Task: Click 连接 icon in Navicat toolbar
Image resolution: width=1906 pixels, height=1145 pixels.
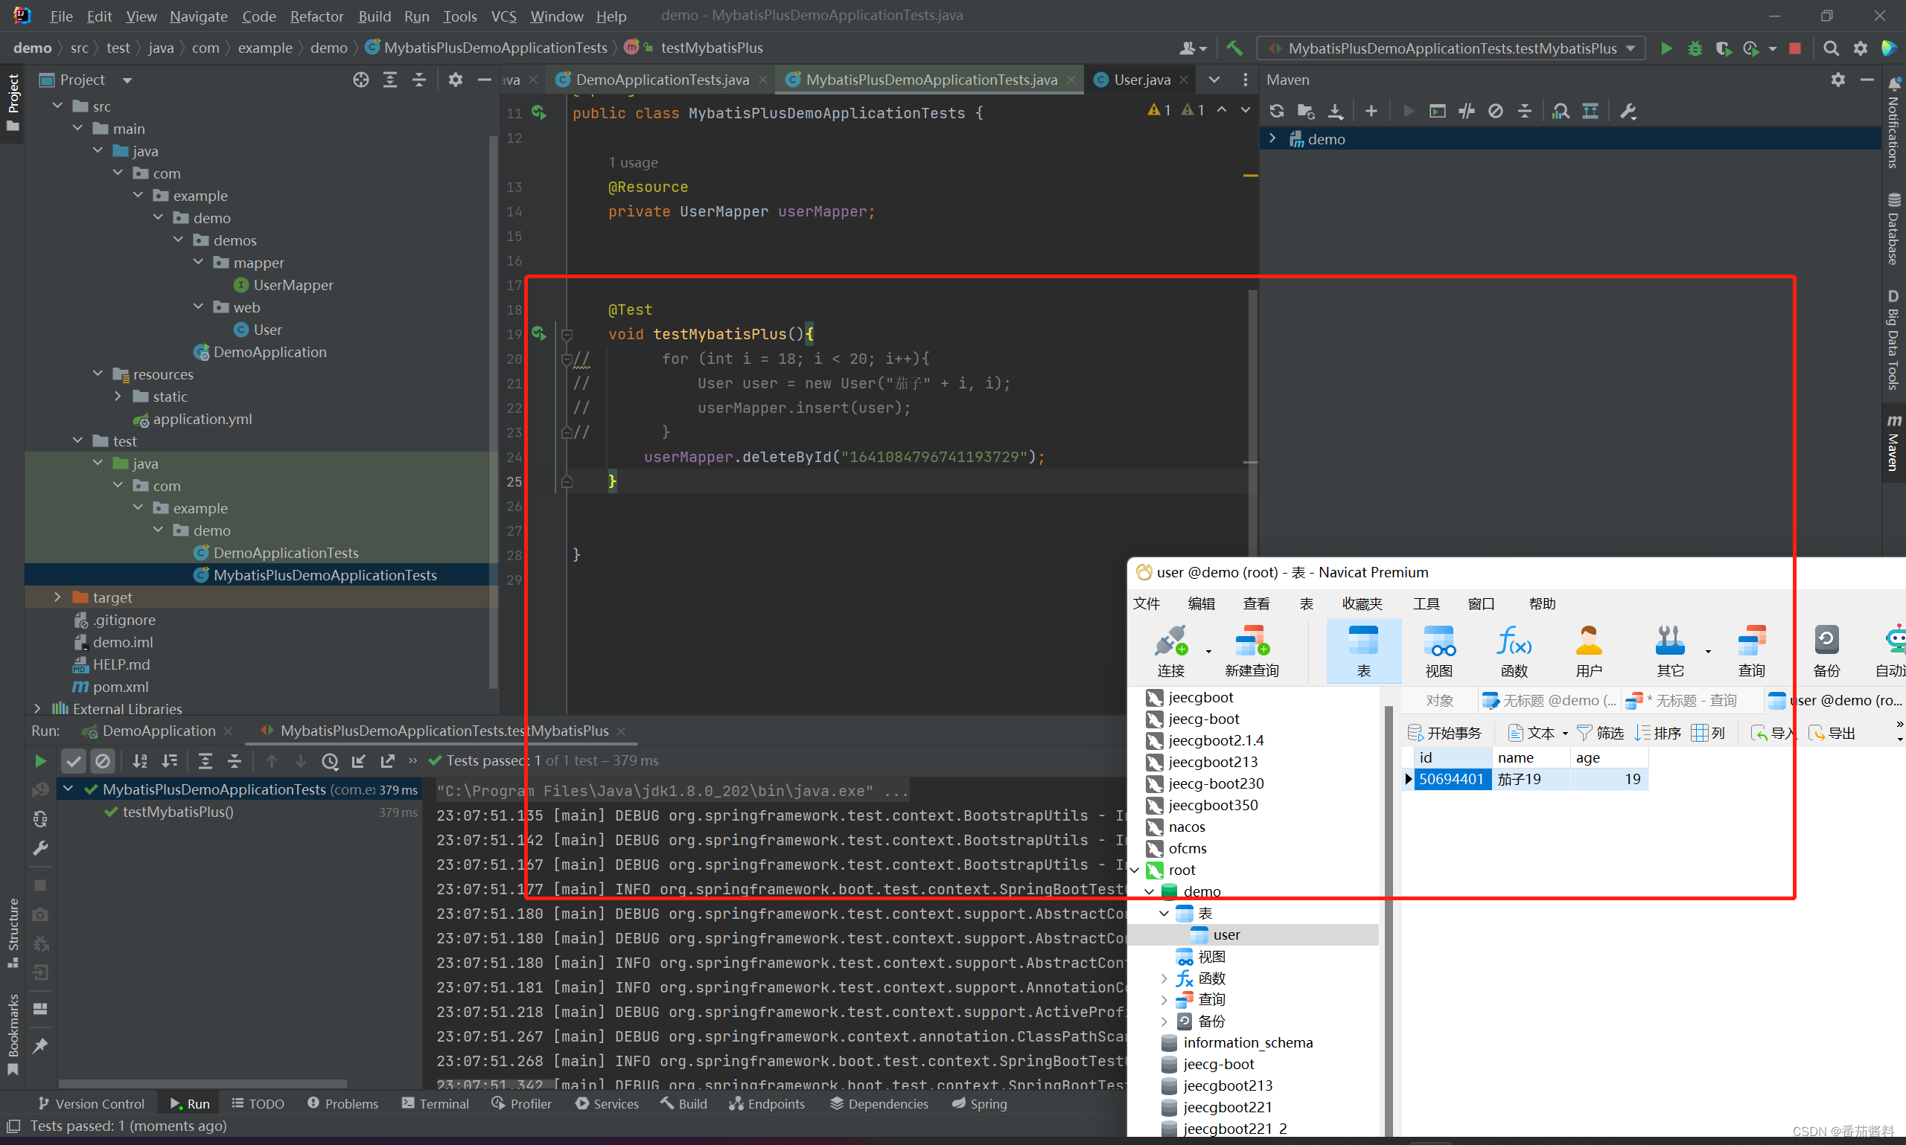Action: [1171, 652]
